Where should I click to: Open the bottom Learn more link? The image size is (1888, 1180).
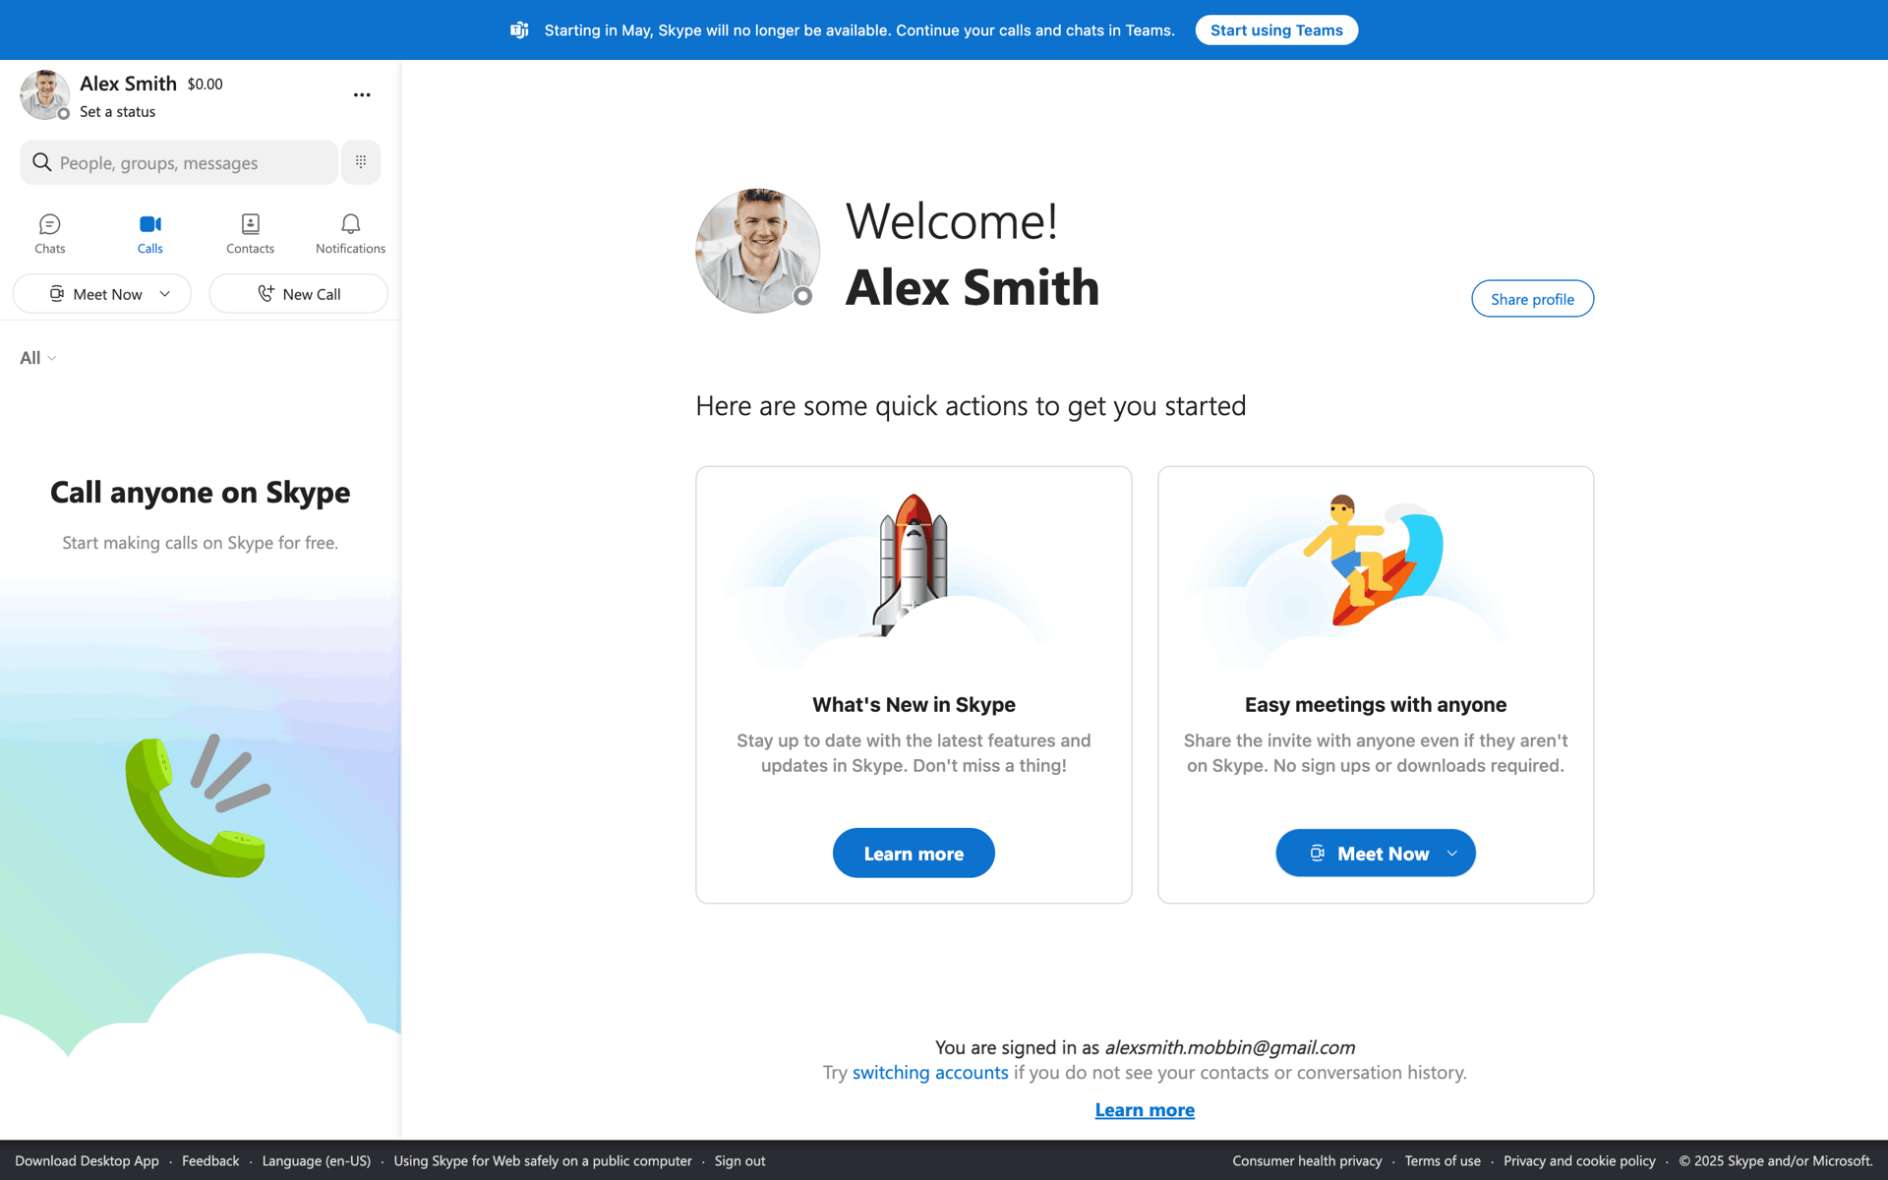(1145, 1110)
